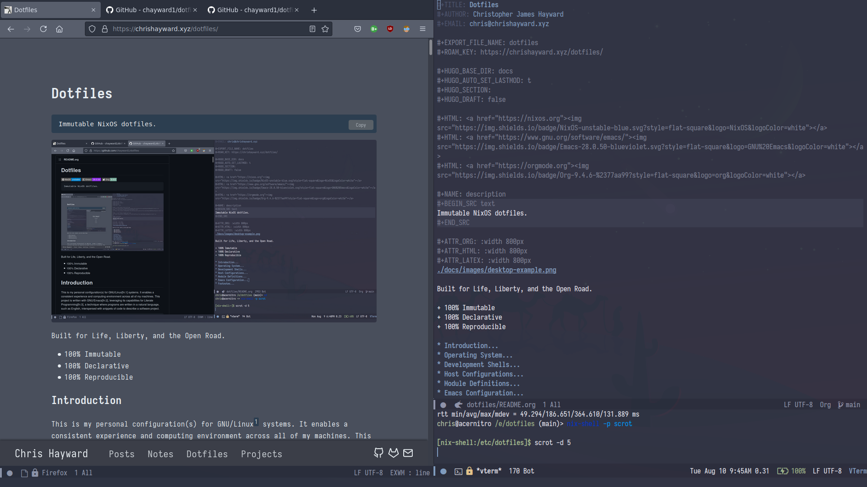Click the GitHub profile icon in browser toolbar
The width and height of the screenshot is (867, 487).
379,453
